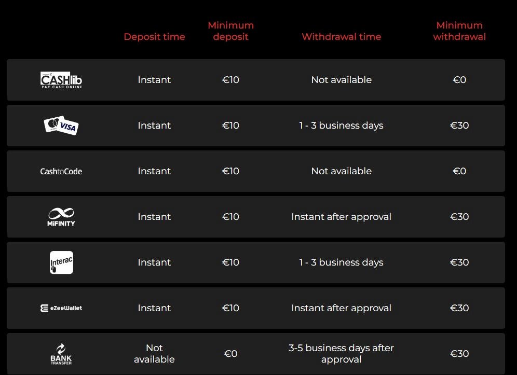517x375 pixels.
Task: Select the Withdrawal time column header
Action: (x=341, y=37)
